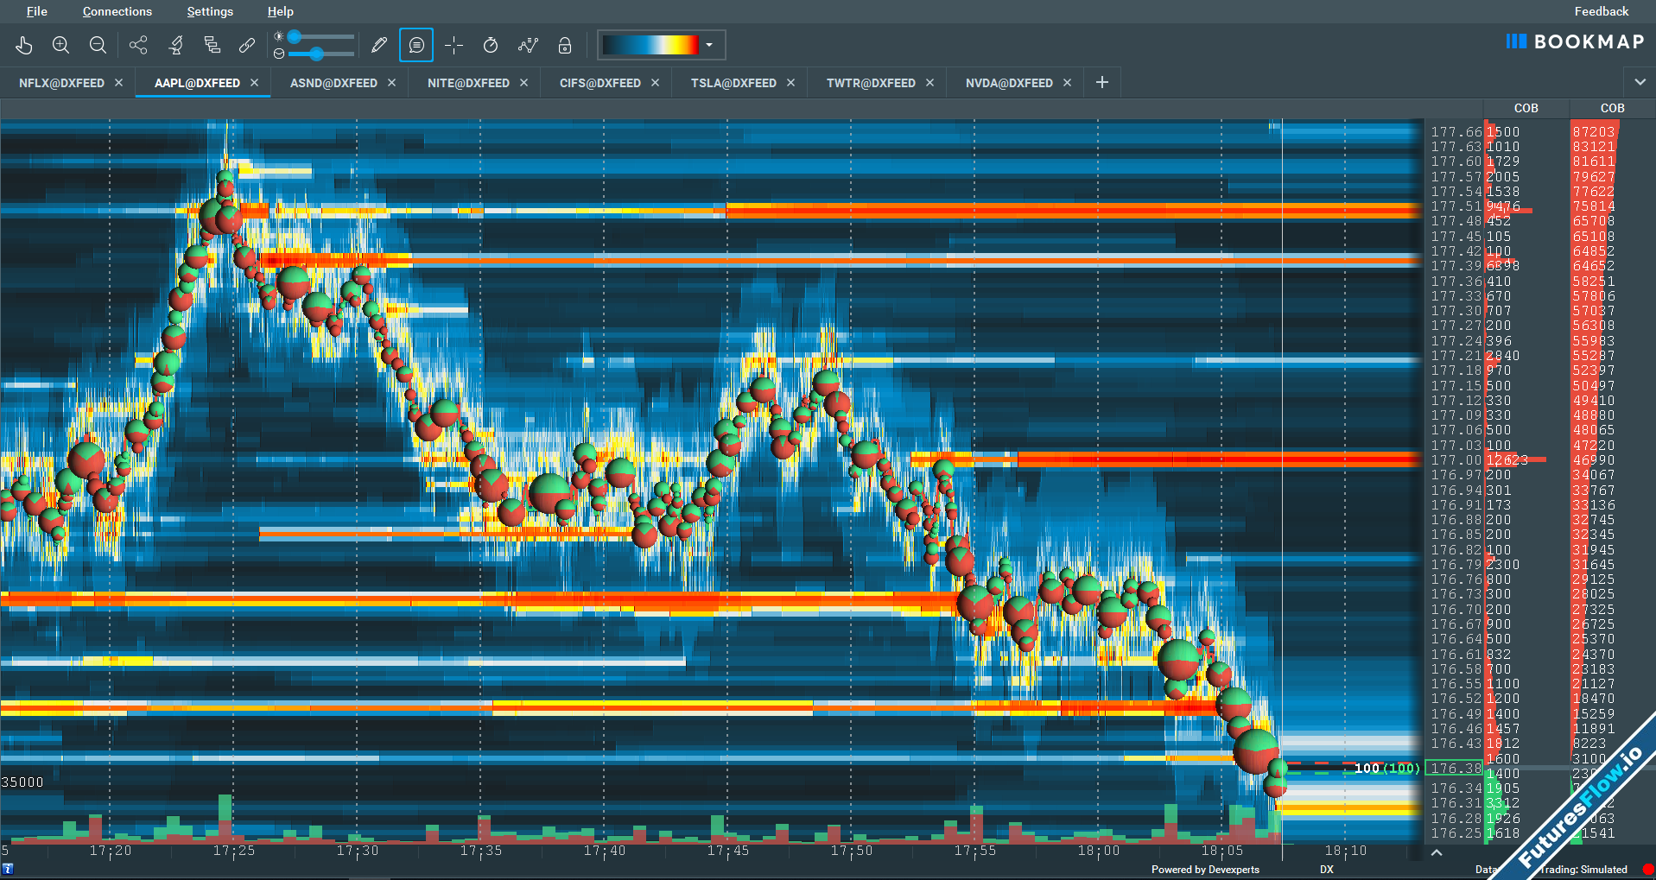Close the NVDA@DXFEED tab
Viewport: 1656px width, 880px height.
pos(1067,83)
